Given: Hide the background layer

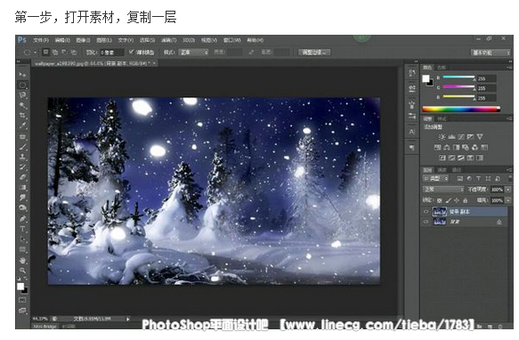Looking at the screenshot, I should point(426,223).
